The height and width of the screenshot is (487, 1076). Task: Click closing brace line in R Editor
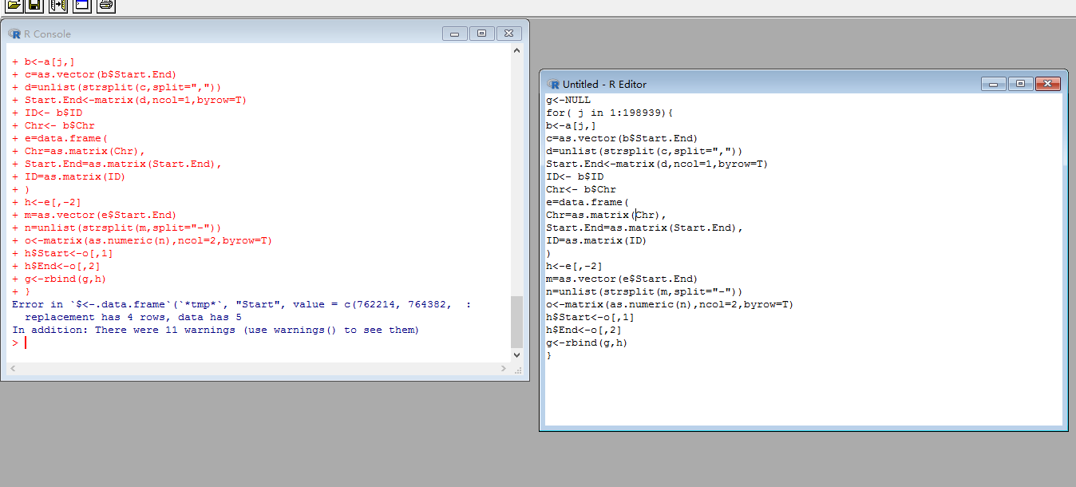click(x=549, y=355)
